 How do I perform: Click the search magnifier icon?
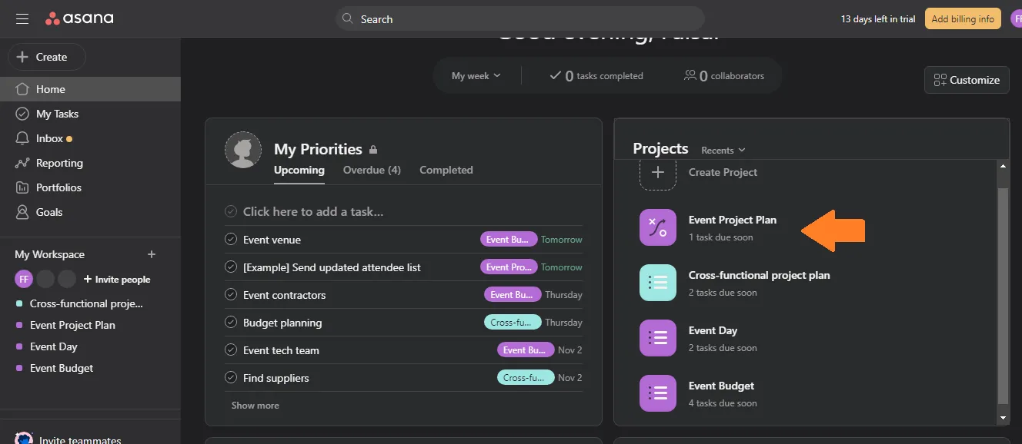pyautogui.click(x=348, y=18)
